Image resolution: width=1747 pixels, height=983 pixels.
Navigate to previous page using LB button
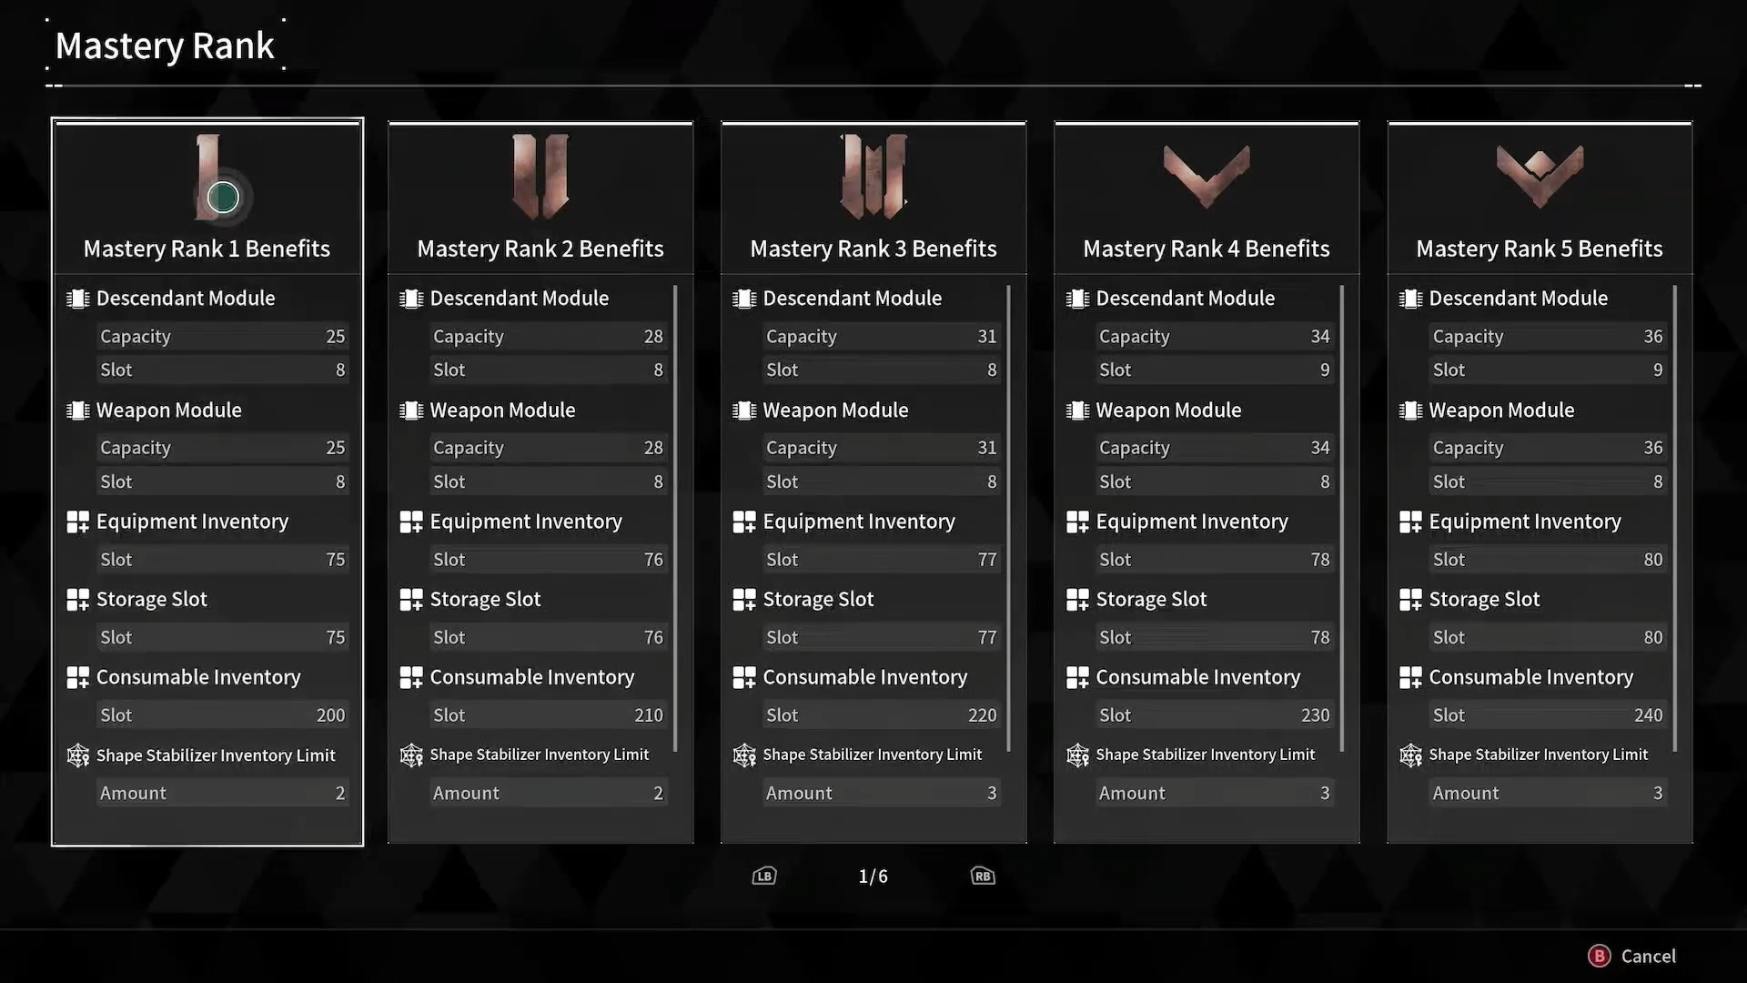(763, 875)
